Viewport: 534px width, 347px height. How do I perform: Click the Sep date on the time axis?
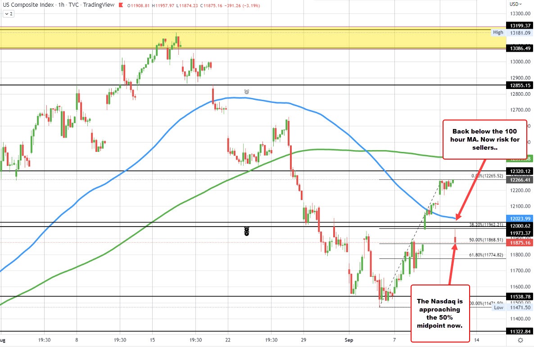click(349, 340)
